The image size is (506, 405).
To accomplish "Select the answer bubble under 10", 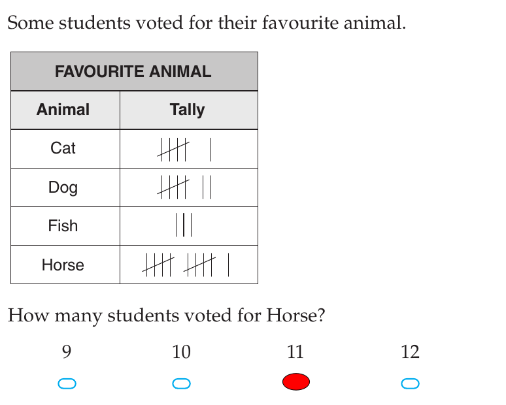I will pyautogui.click(x=181, y=383).
